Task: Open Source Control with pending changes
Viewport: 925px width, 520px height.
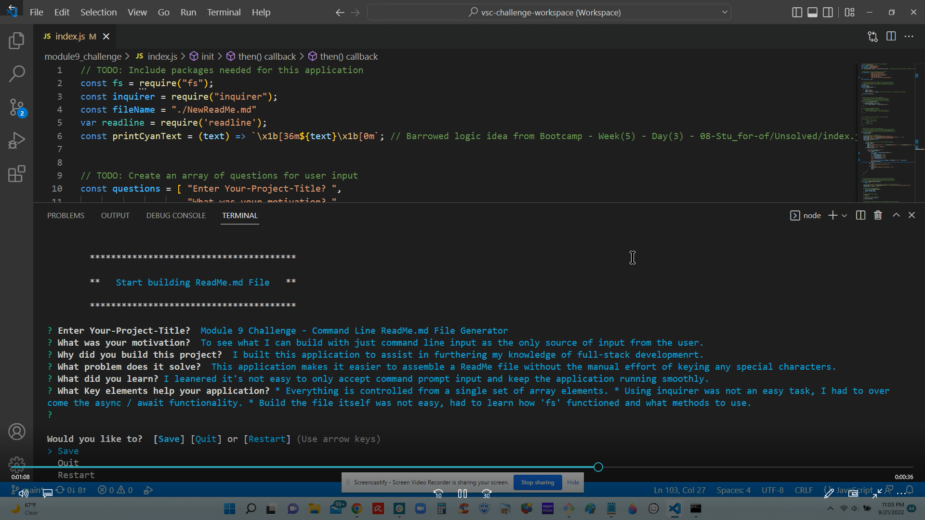Action: (x=17, y=107)
